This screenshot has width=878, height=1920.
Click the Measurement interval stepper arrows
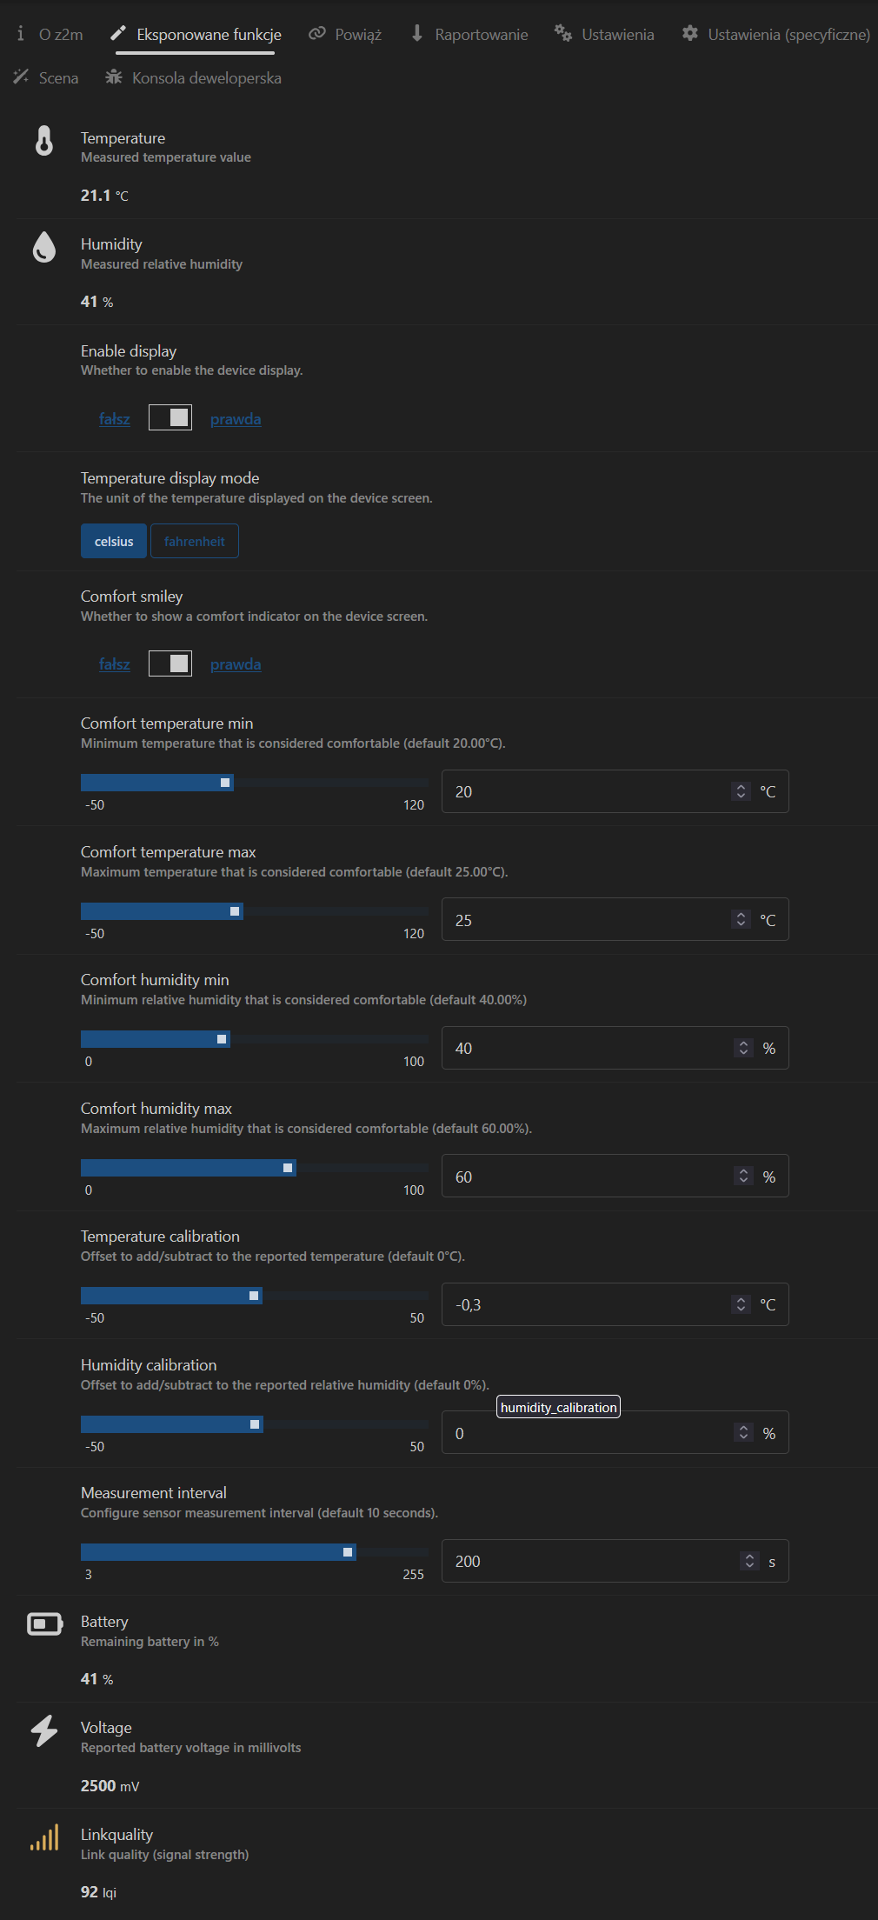(x=749, y=1561)
